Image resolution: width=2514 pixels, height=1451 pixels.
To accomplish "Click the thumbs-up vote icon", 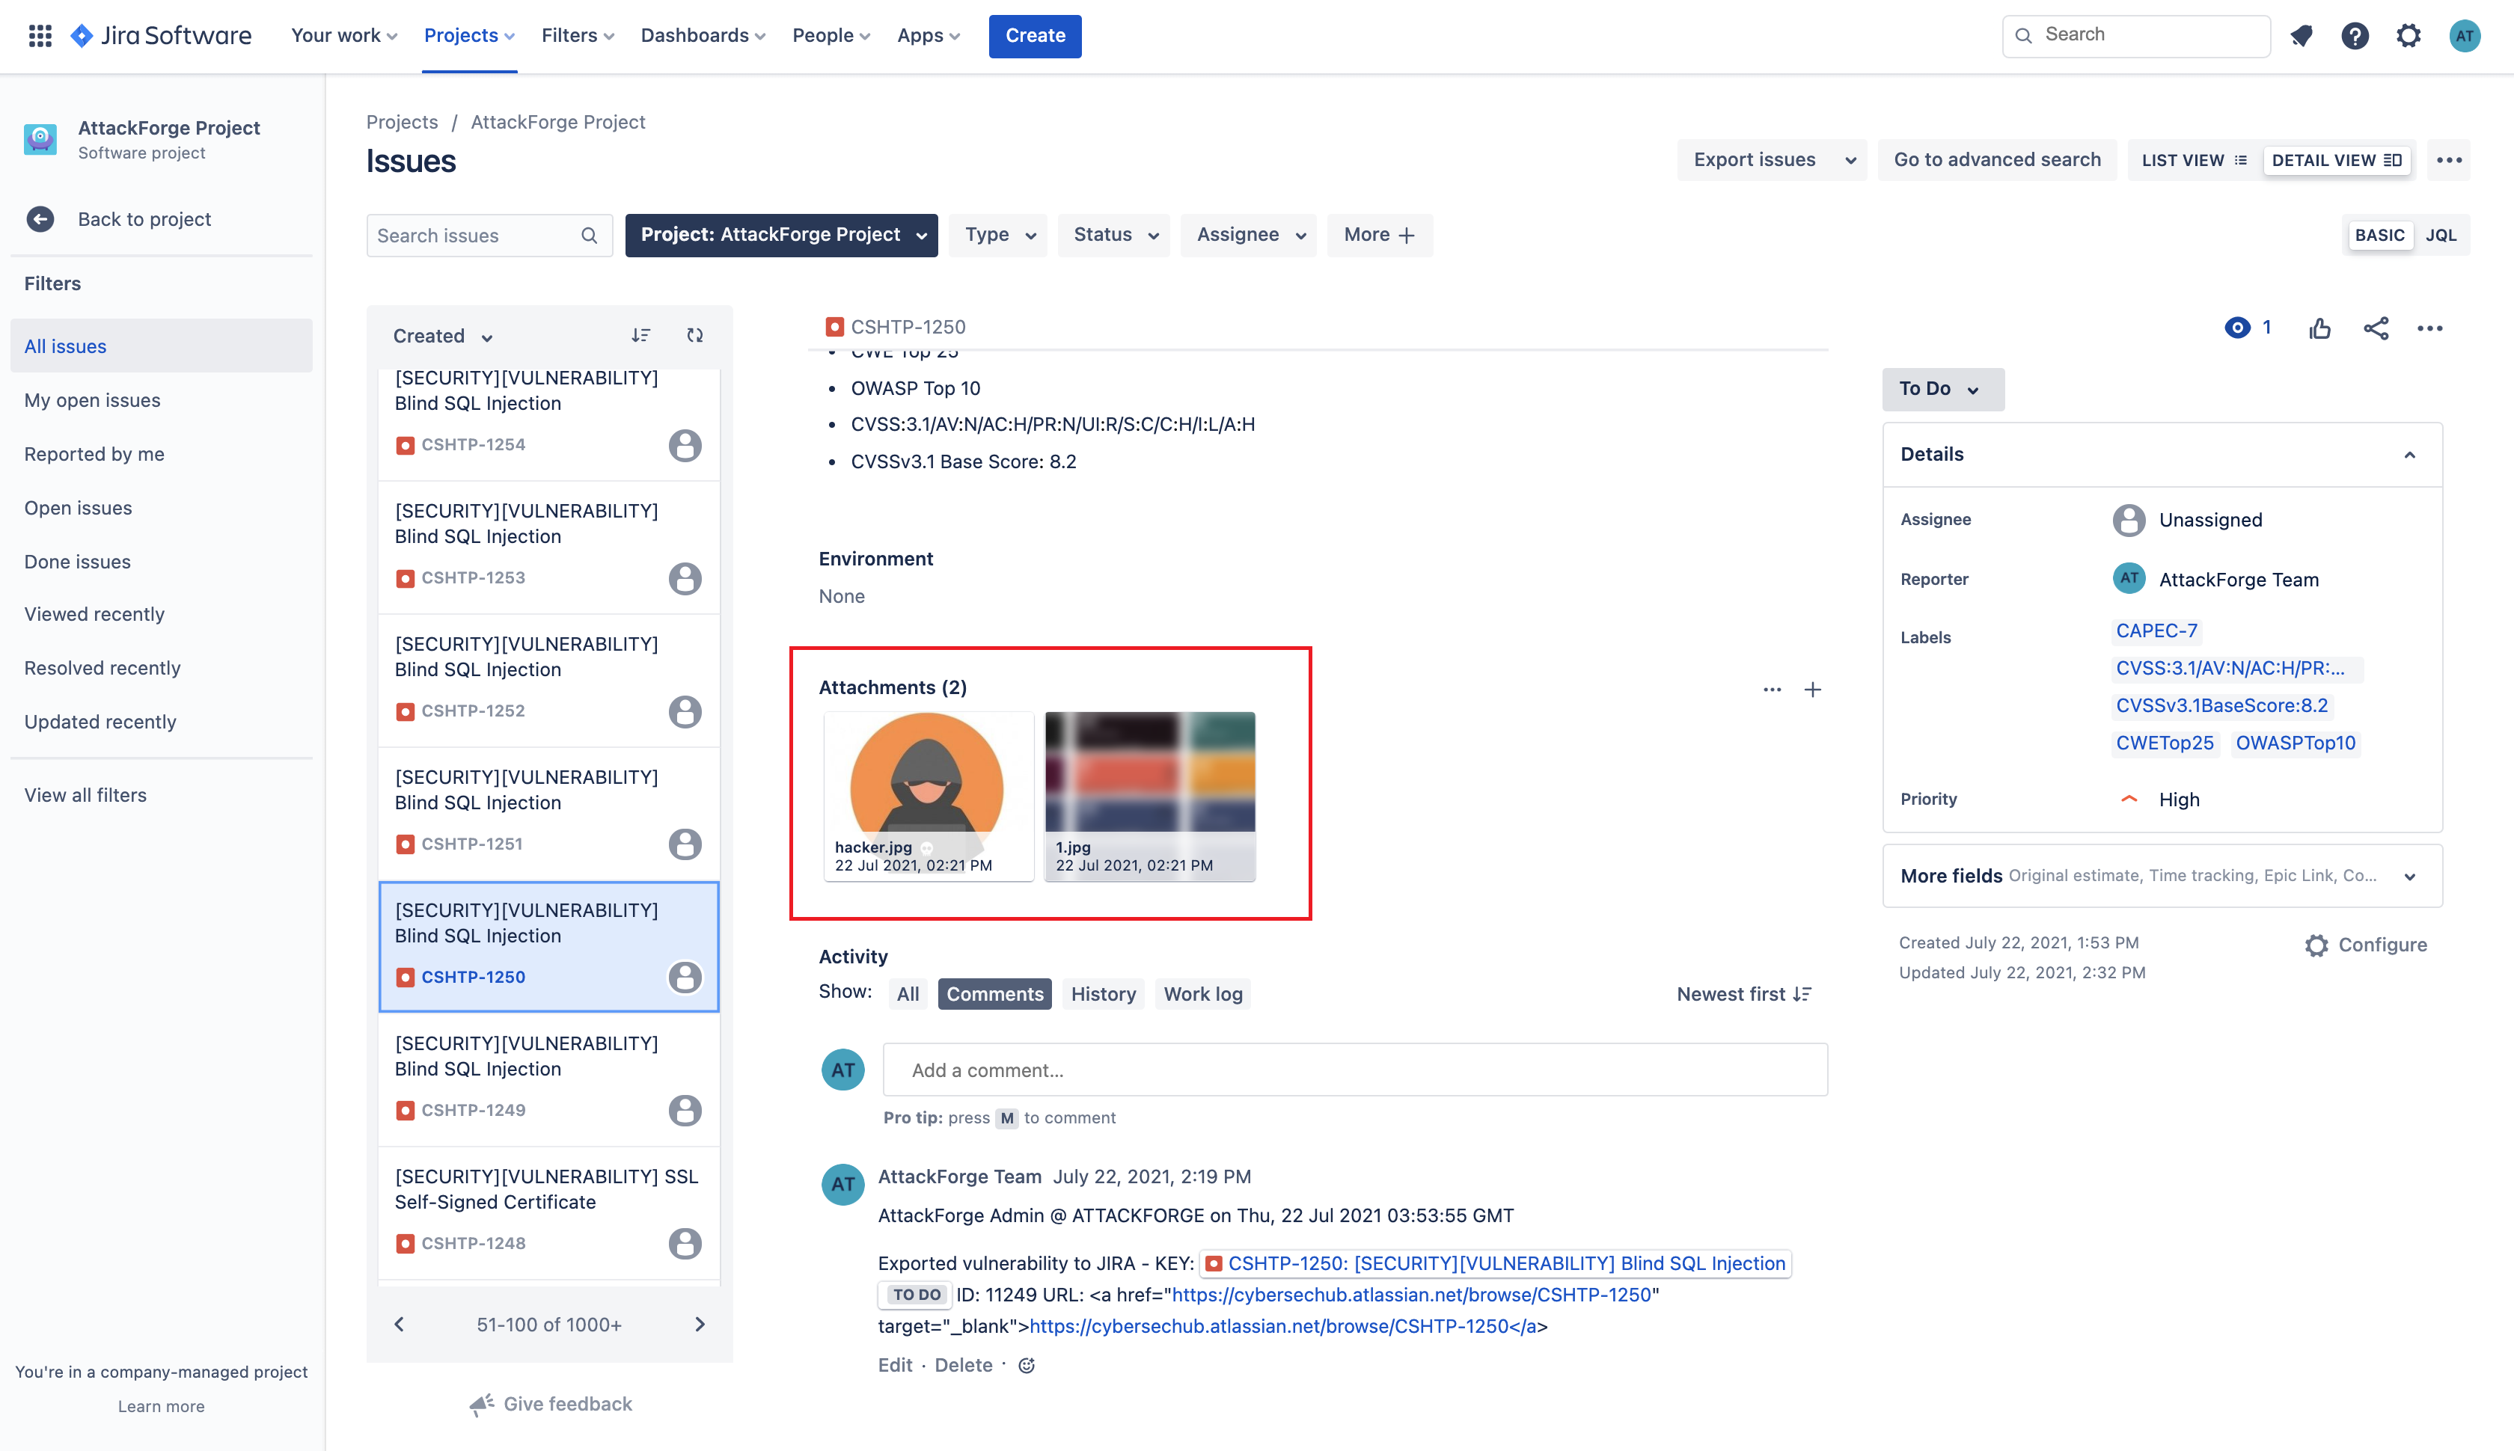I will click(x=2319, y=328).
